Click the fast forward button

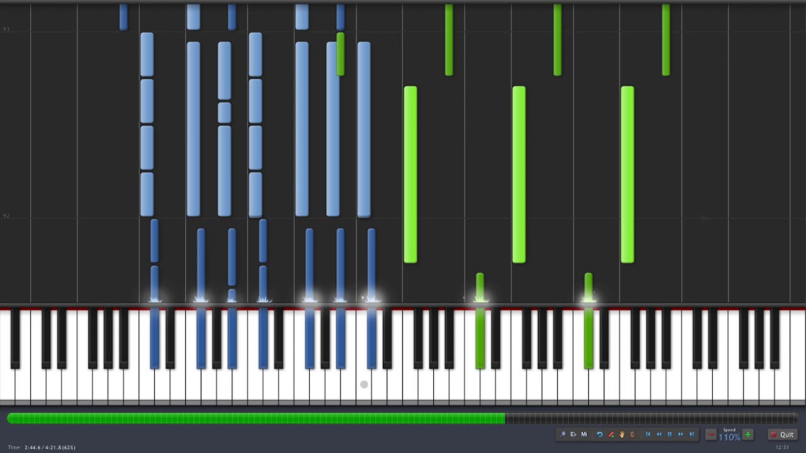680,434
